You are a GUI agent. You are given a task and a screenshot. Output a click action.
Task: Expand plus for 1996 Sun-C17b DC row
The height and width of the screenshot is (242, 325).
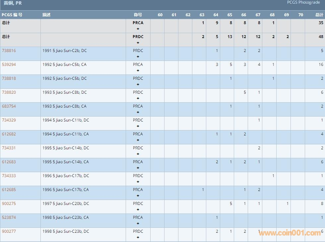tap(138, 182)
